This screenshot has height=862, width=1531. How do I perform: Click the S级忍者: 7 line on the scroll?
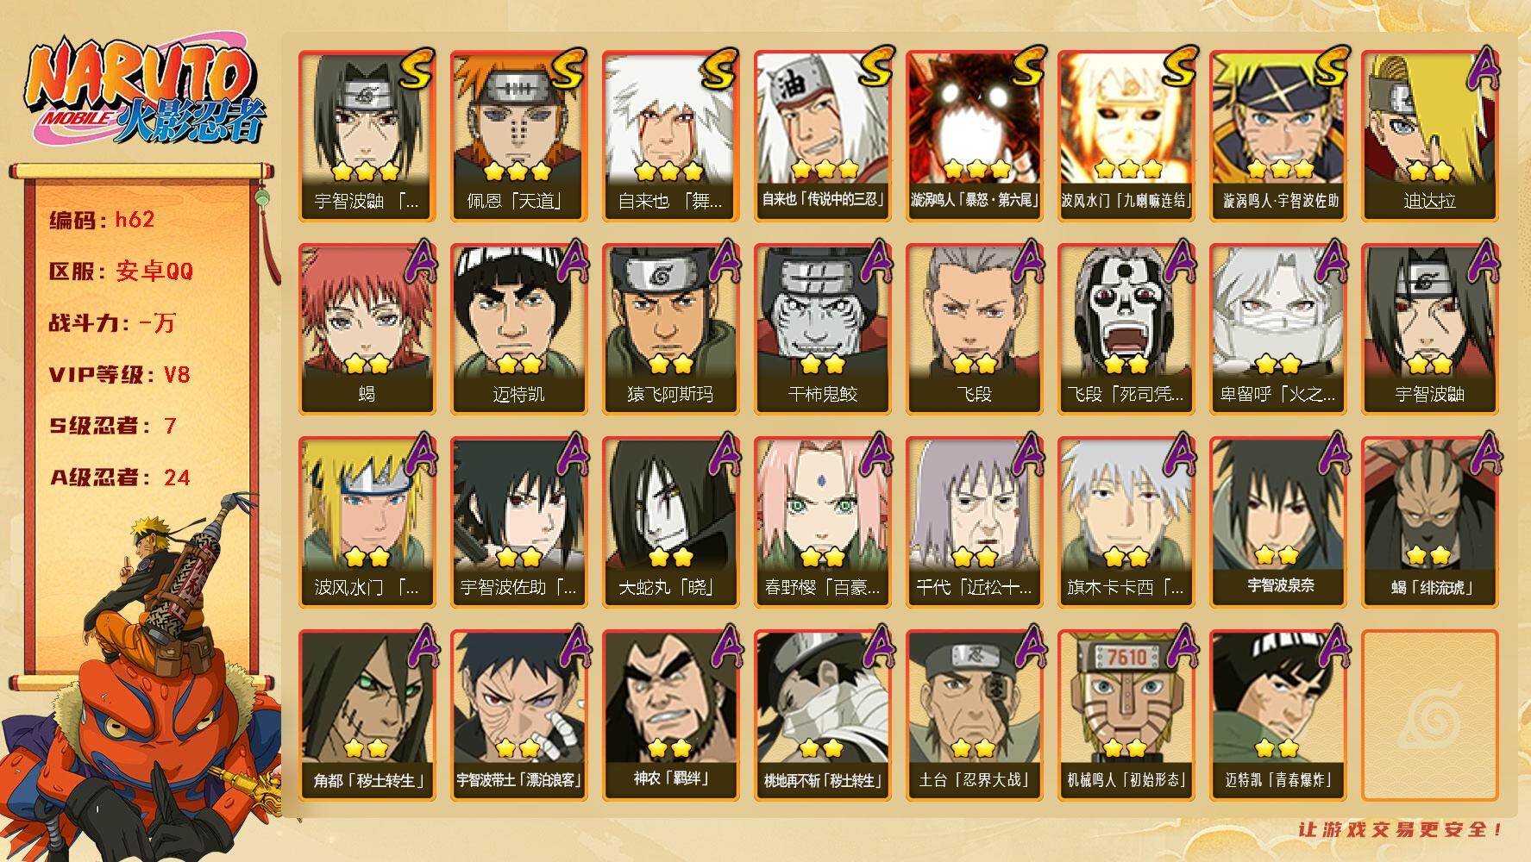click(x=113, y=426)
